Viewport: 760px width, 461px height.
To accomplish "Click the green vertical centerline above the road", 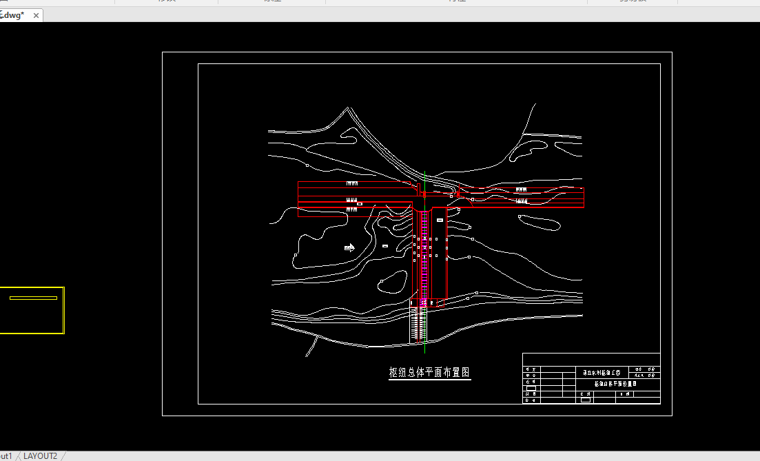I will coord(425,179).
